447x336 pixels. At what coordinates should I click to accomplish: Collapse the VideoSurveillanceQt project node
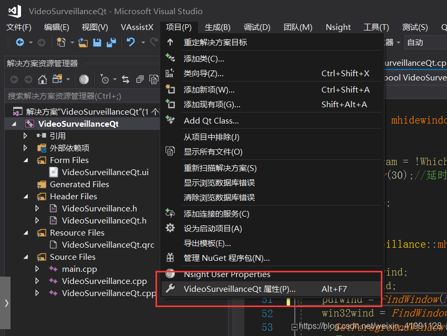pos(14,124)
